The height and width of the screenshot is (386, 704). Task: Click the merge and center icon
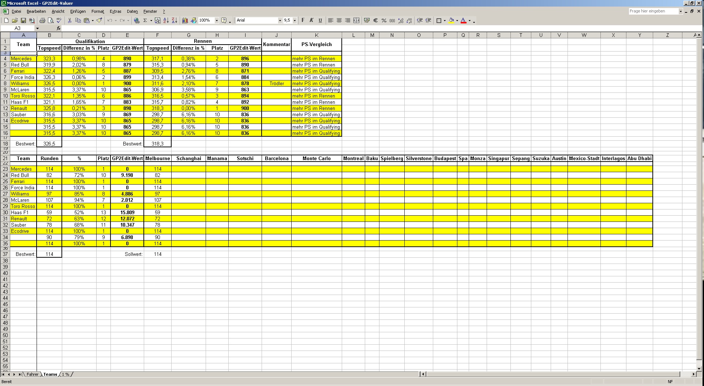(x=356, y=20)
